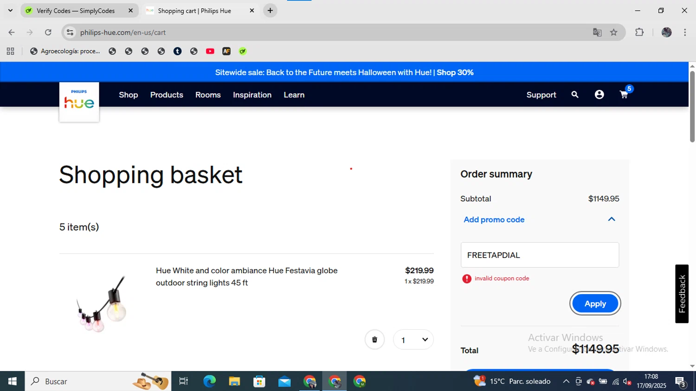Click the 'invalid coupon code' error text
Viewport: 696px width, 391px height.
point(502,278)
